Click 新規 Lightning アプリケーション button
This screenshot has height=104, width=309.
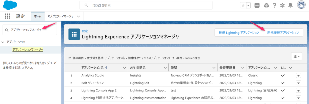click(239, 33)
